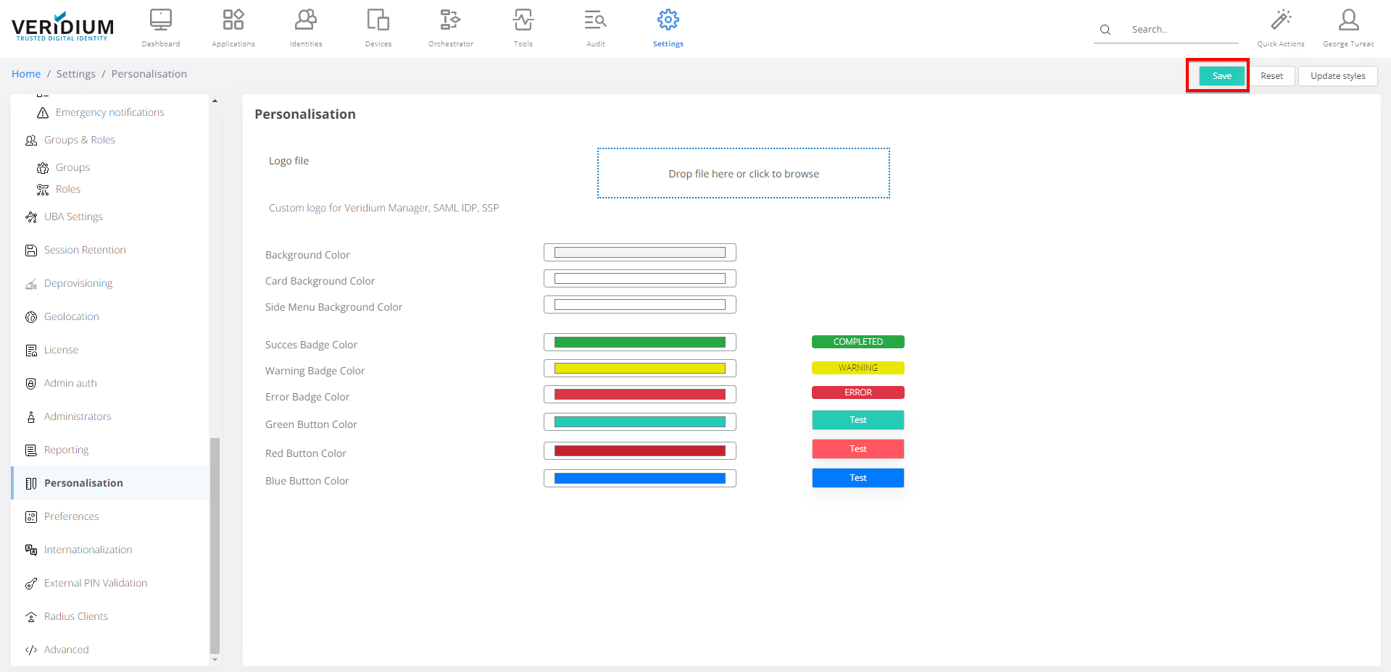Select Preferences in the side menu
Viewport: 1391px width, 672px height.
pyautogui.click(x=71, y=516)
